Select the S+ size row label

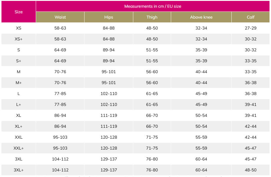tap(19, 61)
